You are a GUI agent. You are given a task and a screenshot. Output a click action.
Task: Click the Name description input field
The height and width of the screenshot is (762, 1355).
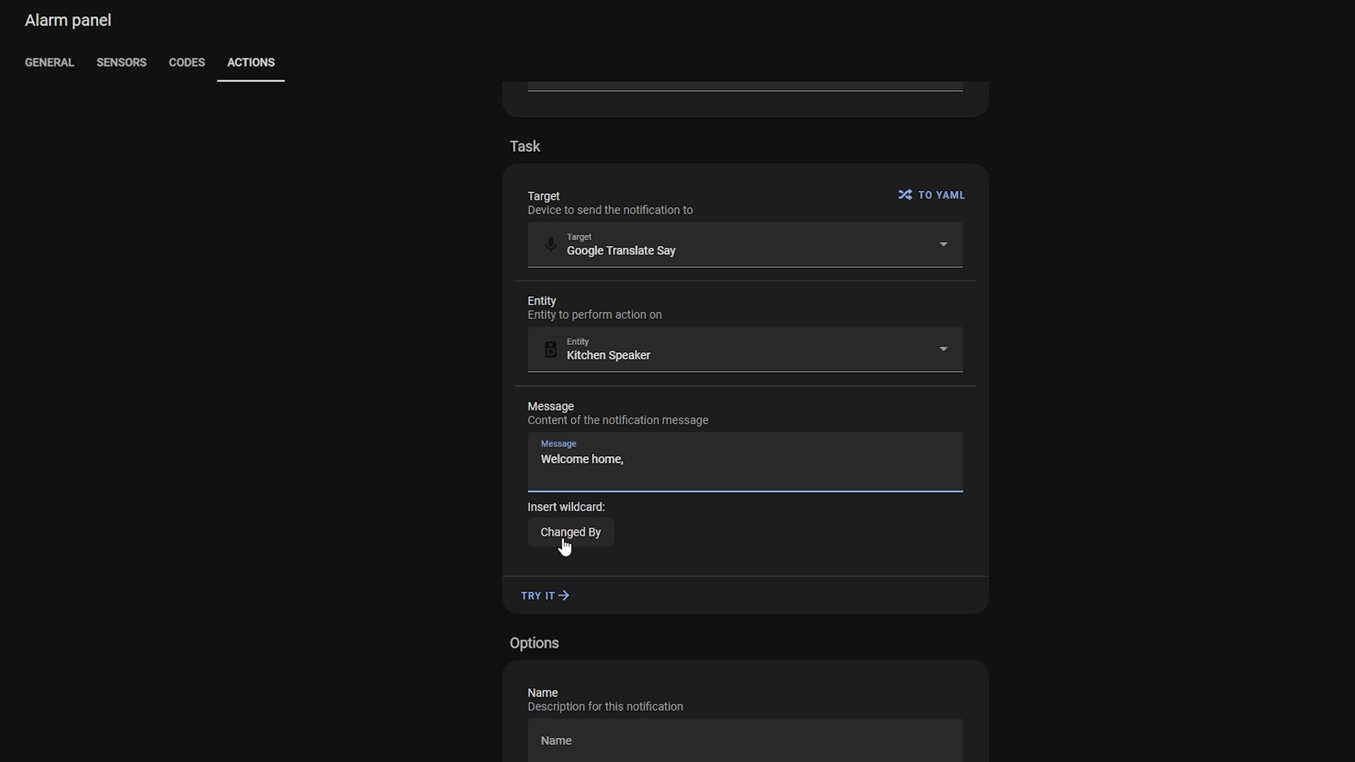coord(745,740)
